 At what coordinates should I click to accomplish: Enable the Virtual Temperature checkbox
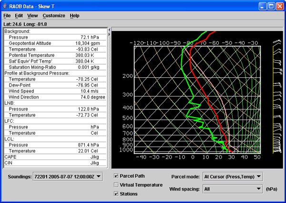117,185
